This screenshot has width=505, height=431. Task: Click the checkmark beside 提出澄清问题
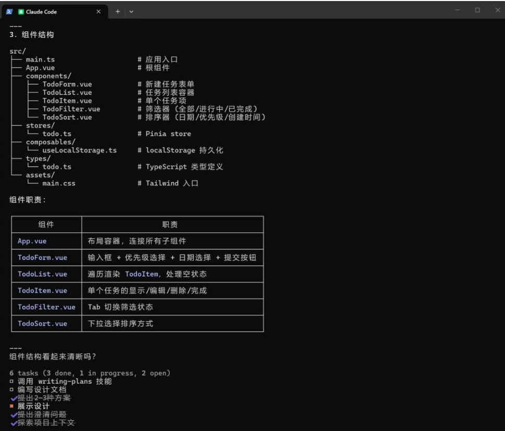[14, 414]
